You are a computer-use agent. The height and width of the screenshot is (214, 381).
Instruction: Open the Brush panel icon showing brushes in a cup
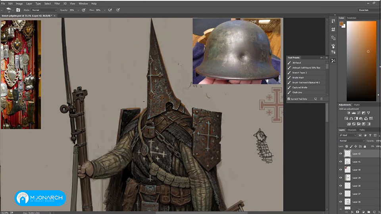[x=333, y=46]
